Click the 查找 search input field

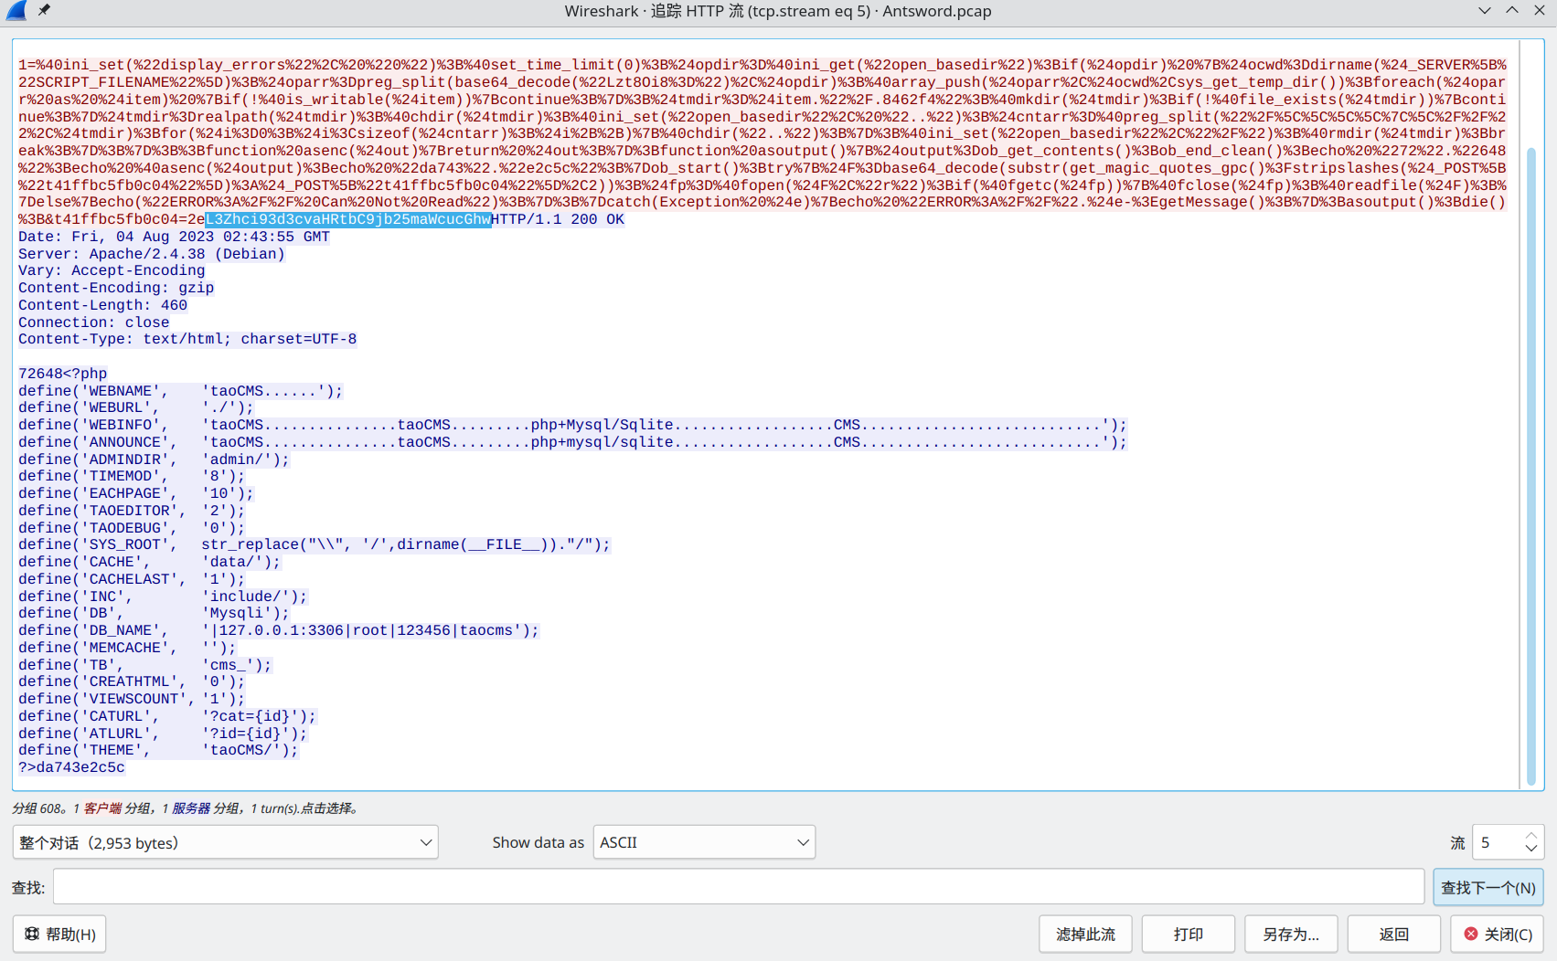coord(739,887)
